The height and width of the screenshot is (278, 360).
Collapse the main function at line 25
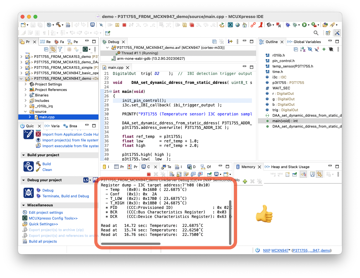[111, 92]
